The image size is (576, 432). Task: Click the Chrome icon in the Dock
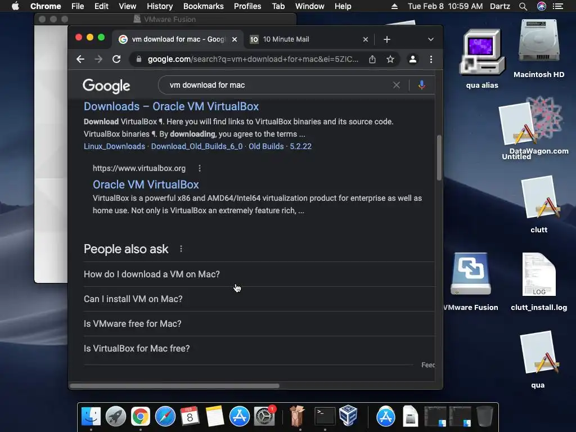140,416
